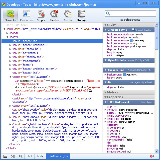Image resolution: width=160 pixels, height=160 pixels.
Task: Expand the header_underline_bottom div
Action: [10, 69]
